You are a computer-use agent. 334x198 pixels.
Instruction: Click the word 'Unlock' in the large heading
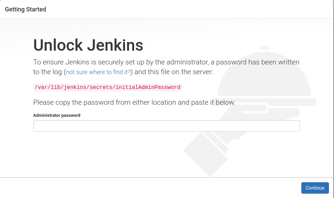point(58,45)
